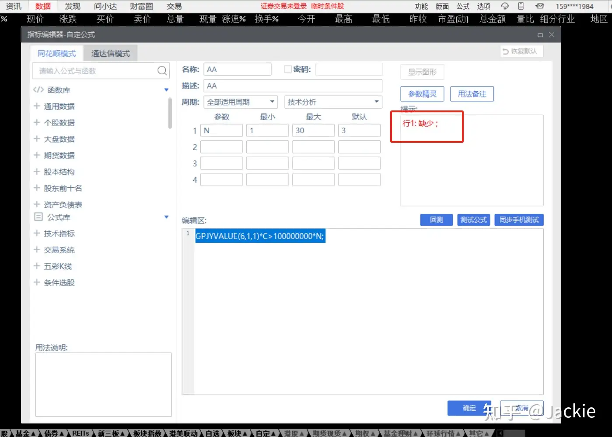The height and width of the screenshot is (437, 612).
Task: Open the 技术分析 category dropdown
Action: [x=333, y=102]
